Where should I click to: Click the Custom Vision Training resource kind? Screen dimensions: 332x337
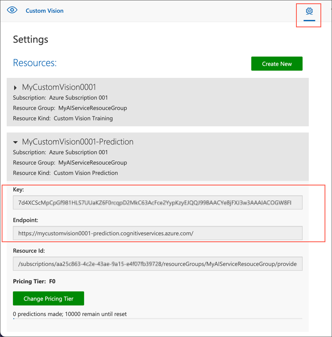(83, 118)
